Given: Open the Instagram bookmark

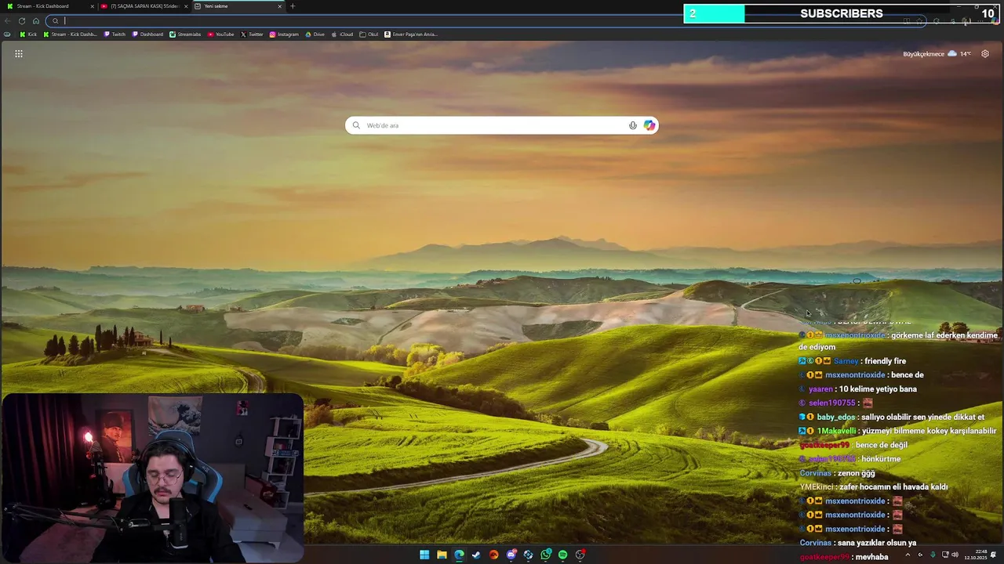Looking at the screenshot, I should pos(284,34).
